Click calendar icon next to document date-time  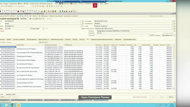[44, 19]
